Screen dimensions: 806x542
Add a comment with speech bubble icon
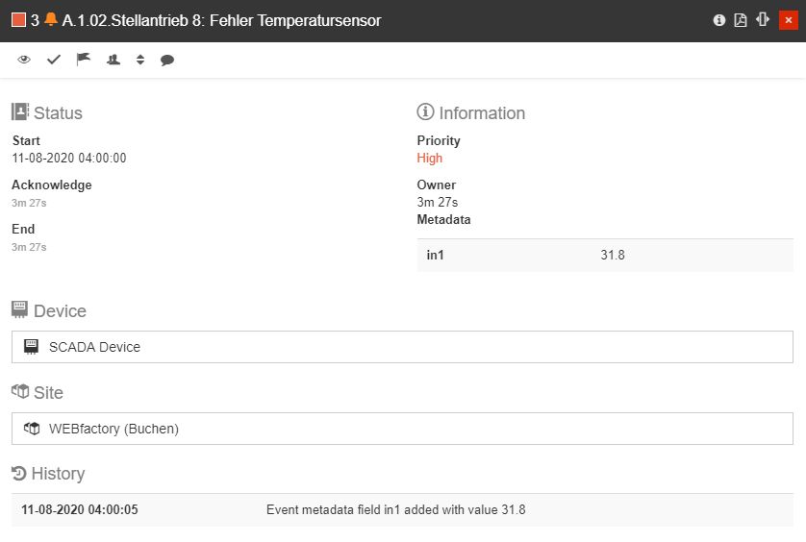167,60
